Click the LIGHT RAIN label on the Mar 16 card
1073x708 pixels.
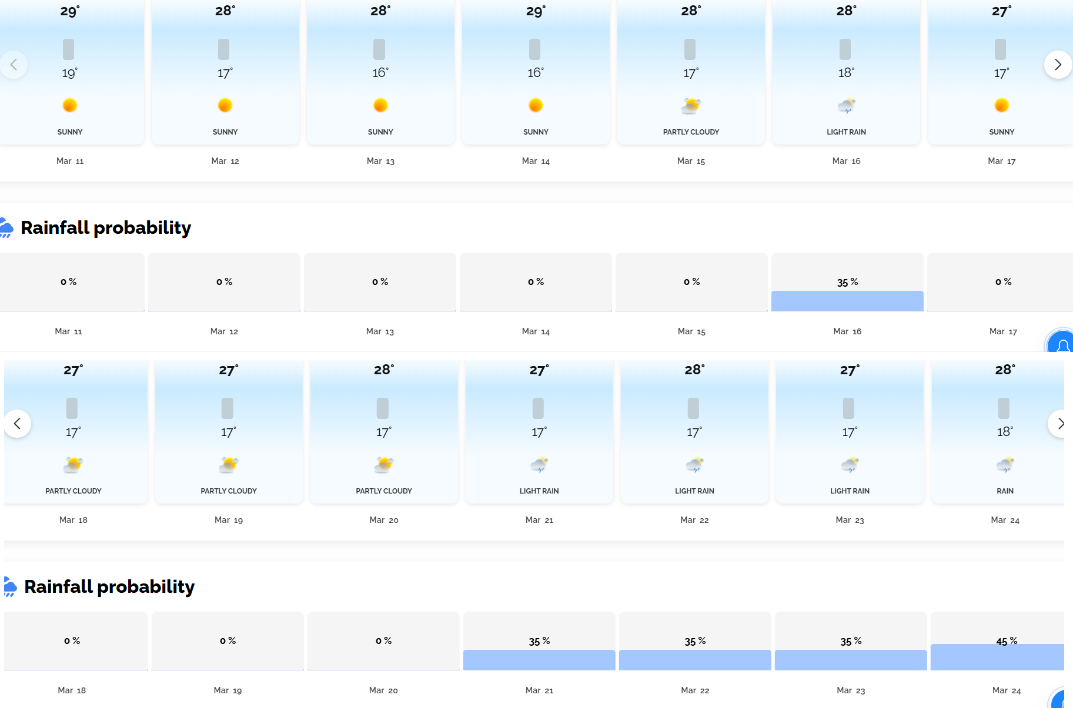(x=846, y=132)
